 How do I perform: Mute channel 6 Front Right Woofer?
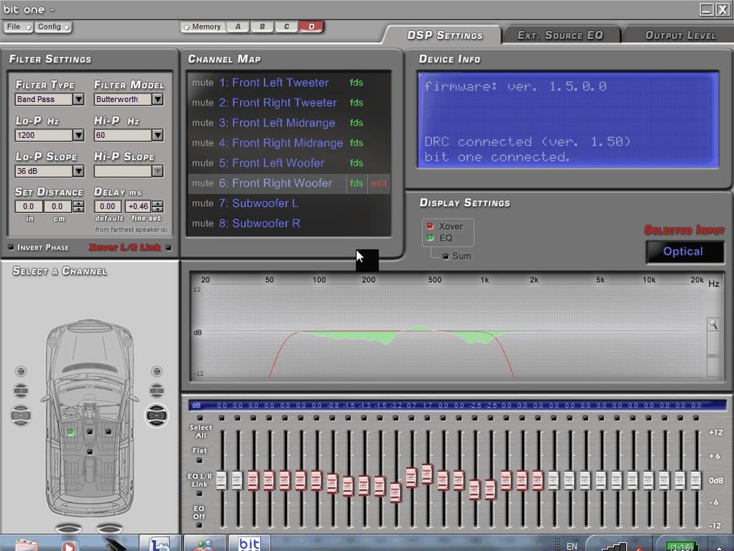(203, 183)
